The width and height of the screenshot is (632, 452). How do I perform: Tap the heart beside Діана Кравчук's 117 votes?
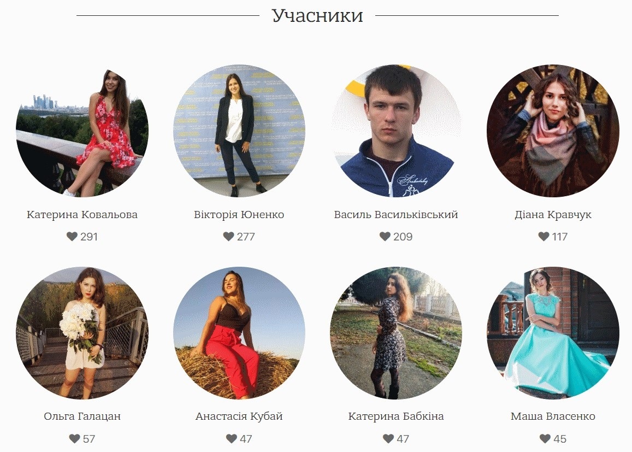pyautogui.click(x=544, y=237)
